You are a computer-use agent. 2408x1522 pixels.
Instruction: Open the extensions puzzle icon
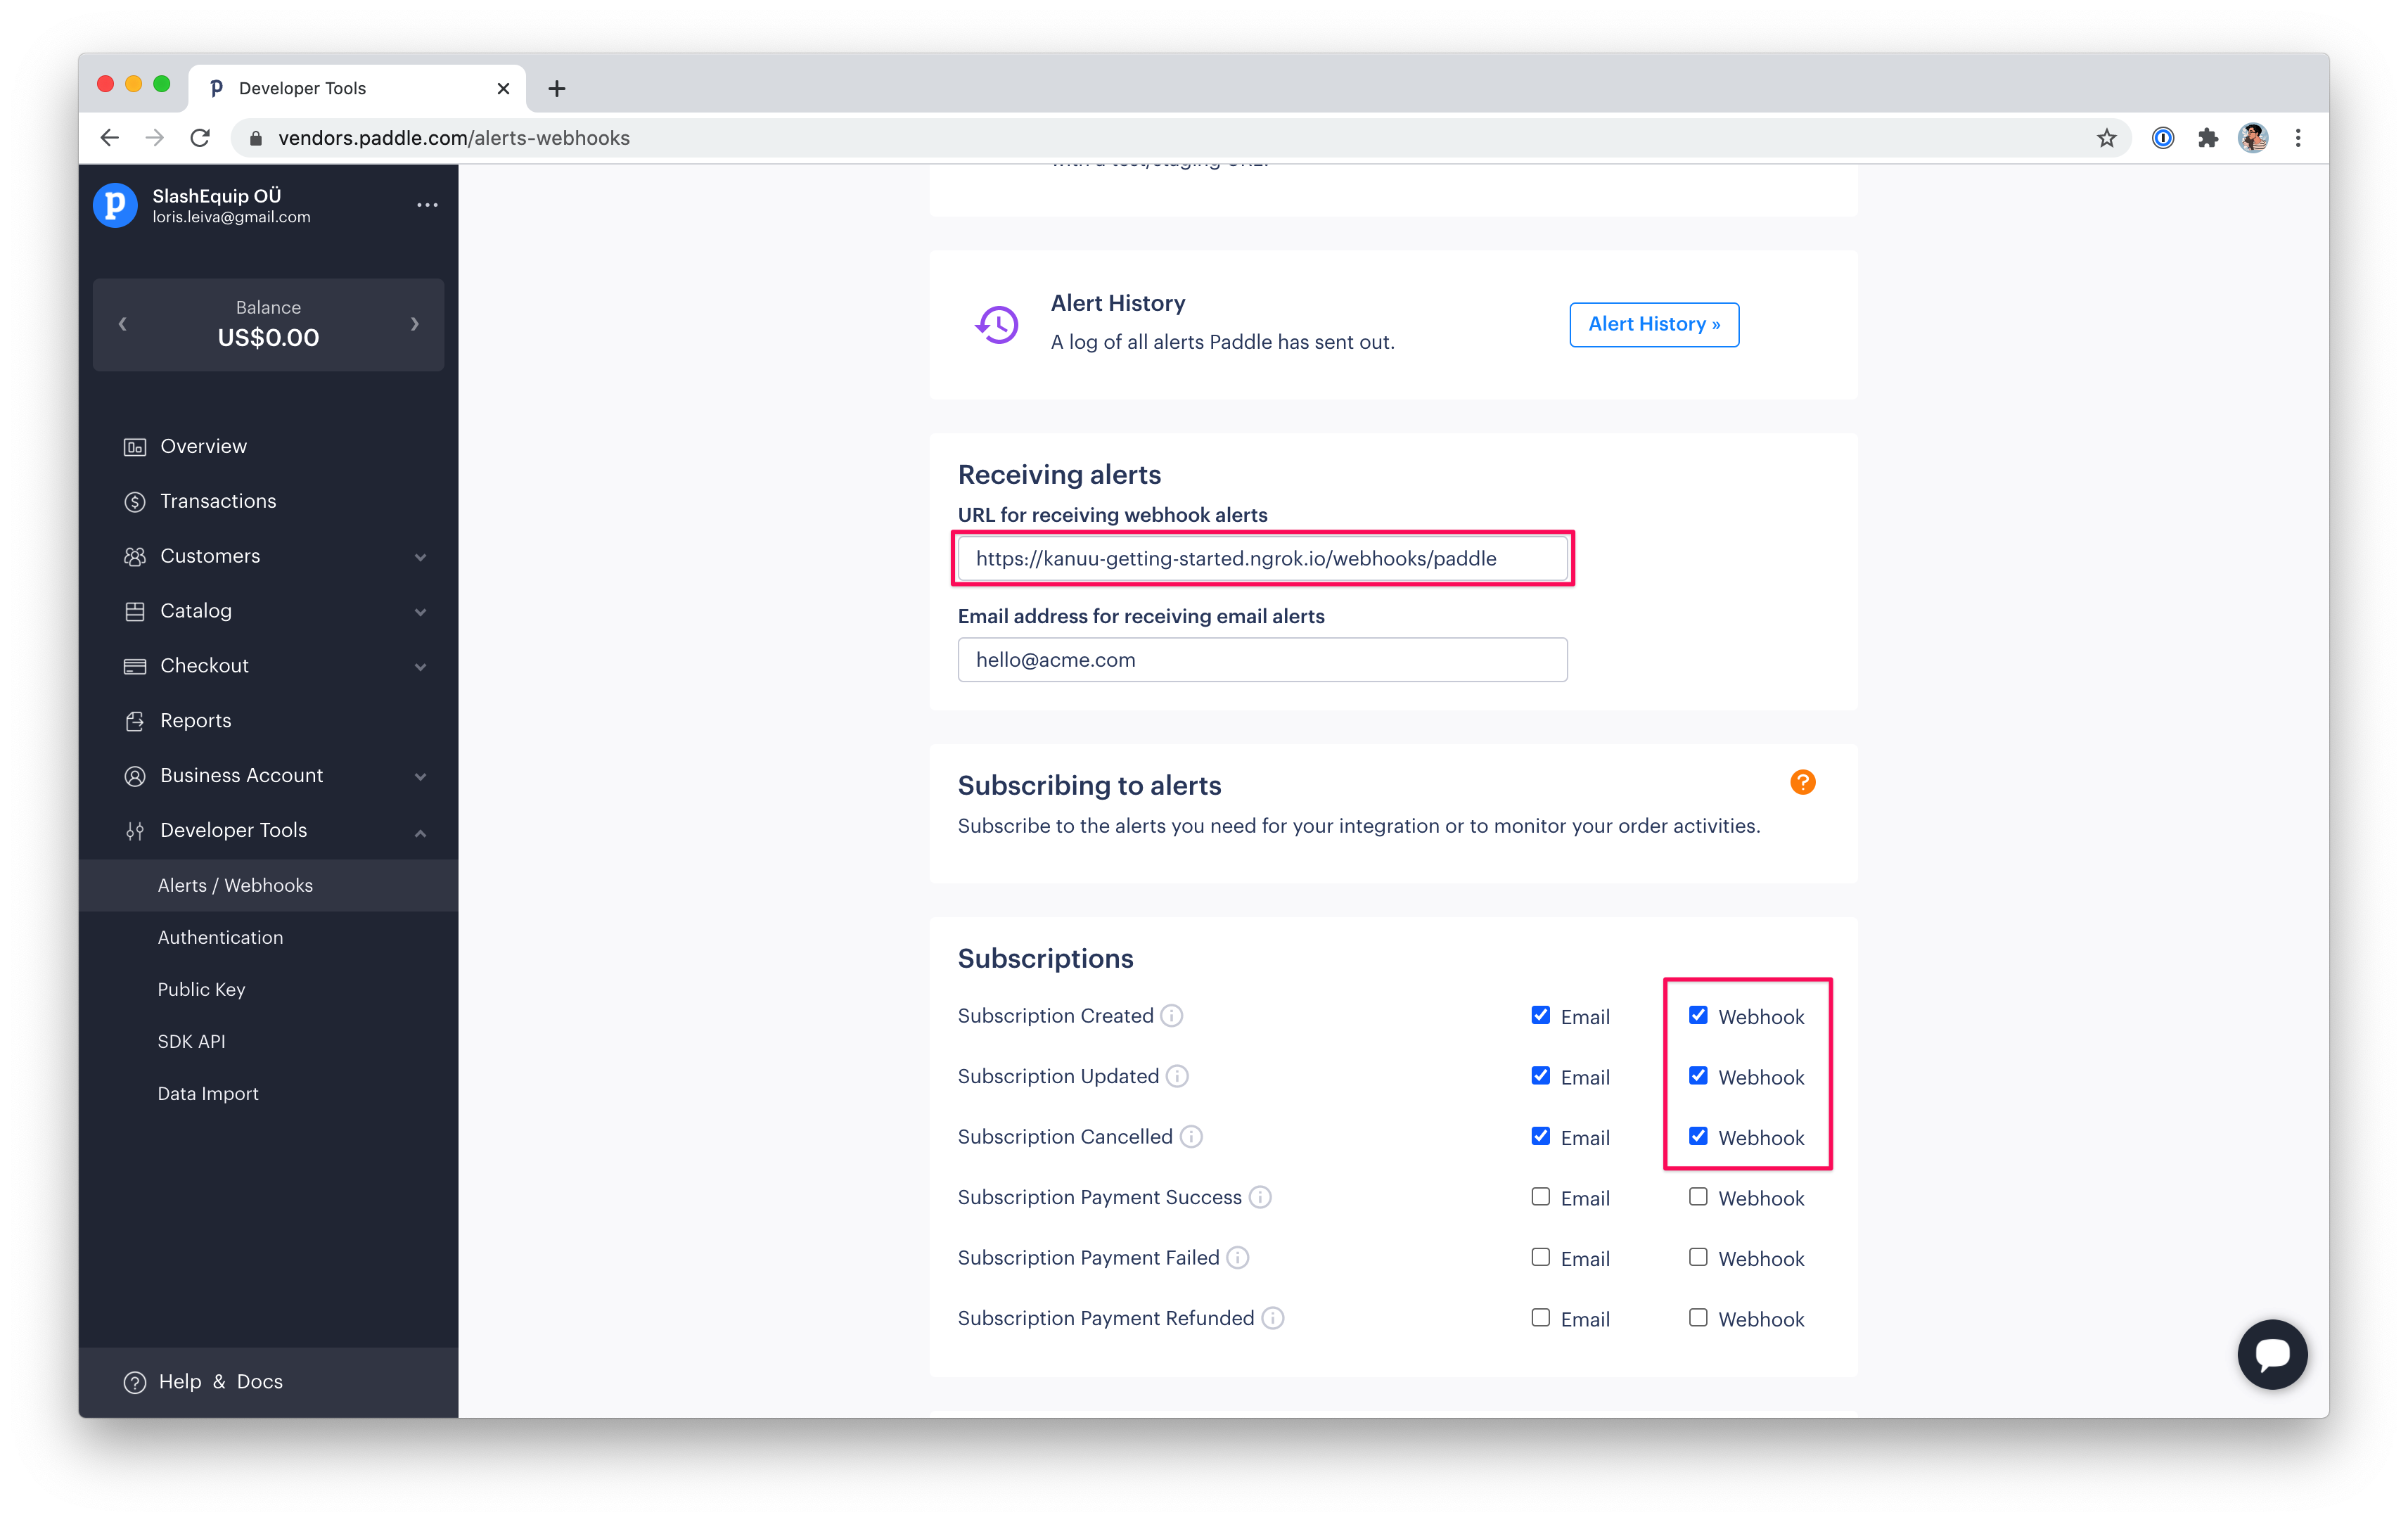click(2207, 138)
